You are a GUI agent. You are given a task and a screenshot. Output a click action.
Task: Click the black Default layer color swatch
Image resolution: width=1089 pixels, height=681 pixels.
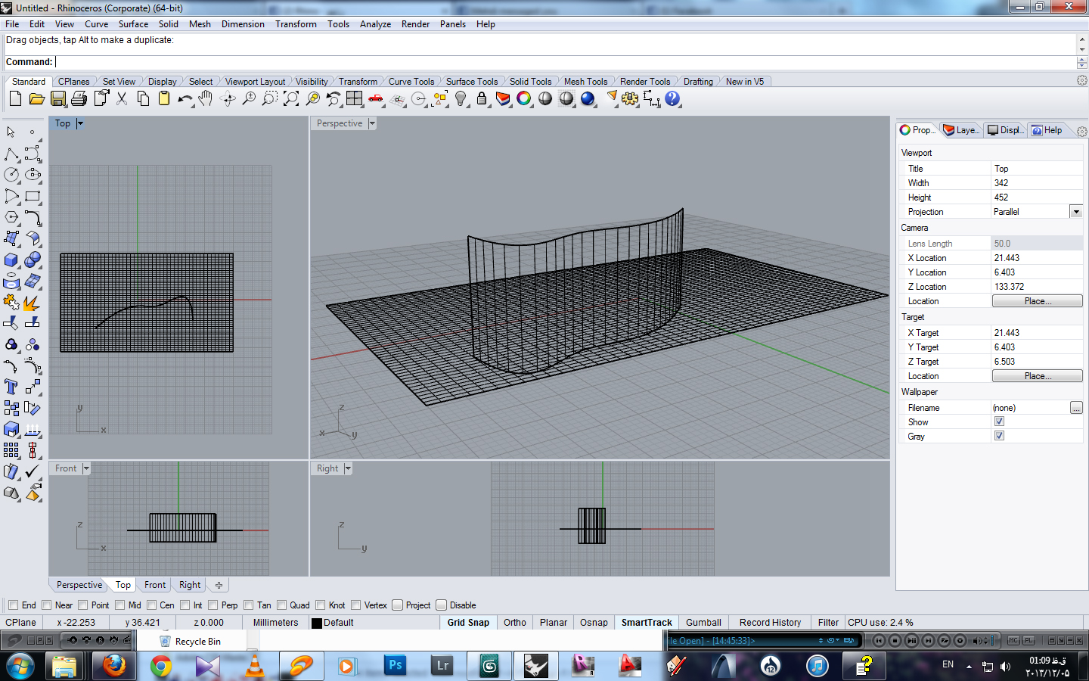(317, 623)
